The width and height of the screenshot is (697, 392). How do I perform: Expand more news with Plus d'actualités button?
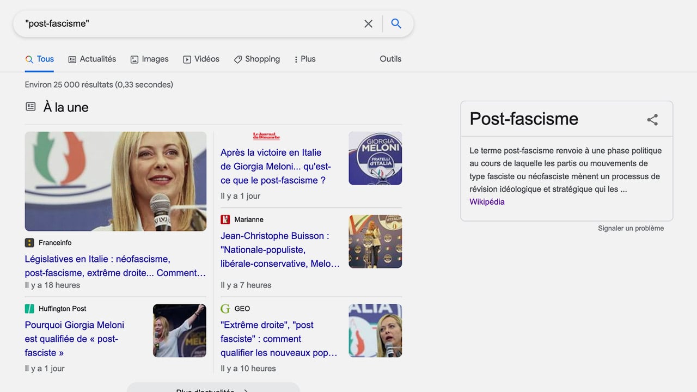click(x=213, y=388)
